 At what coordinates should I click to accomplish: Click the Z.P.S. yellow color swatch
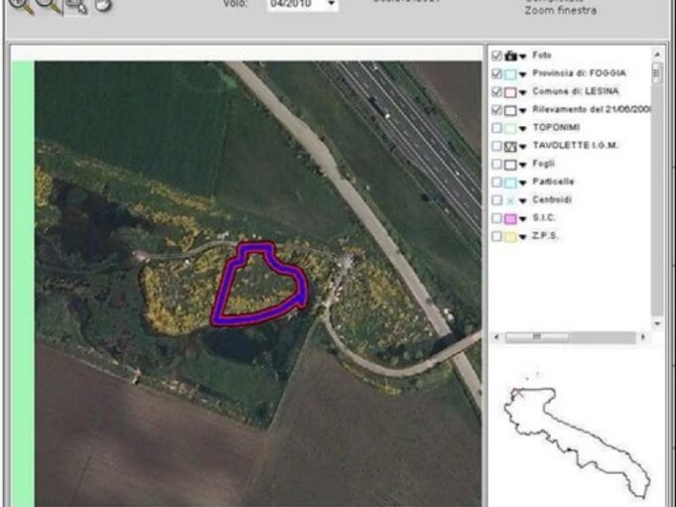511,236
